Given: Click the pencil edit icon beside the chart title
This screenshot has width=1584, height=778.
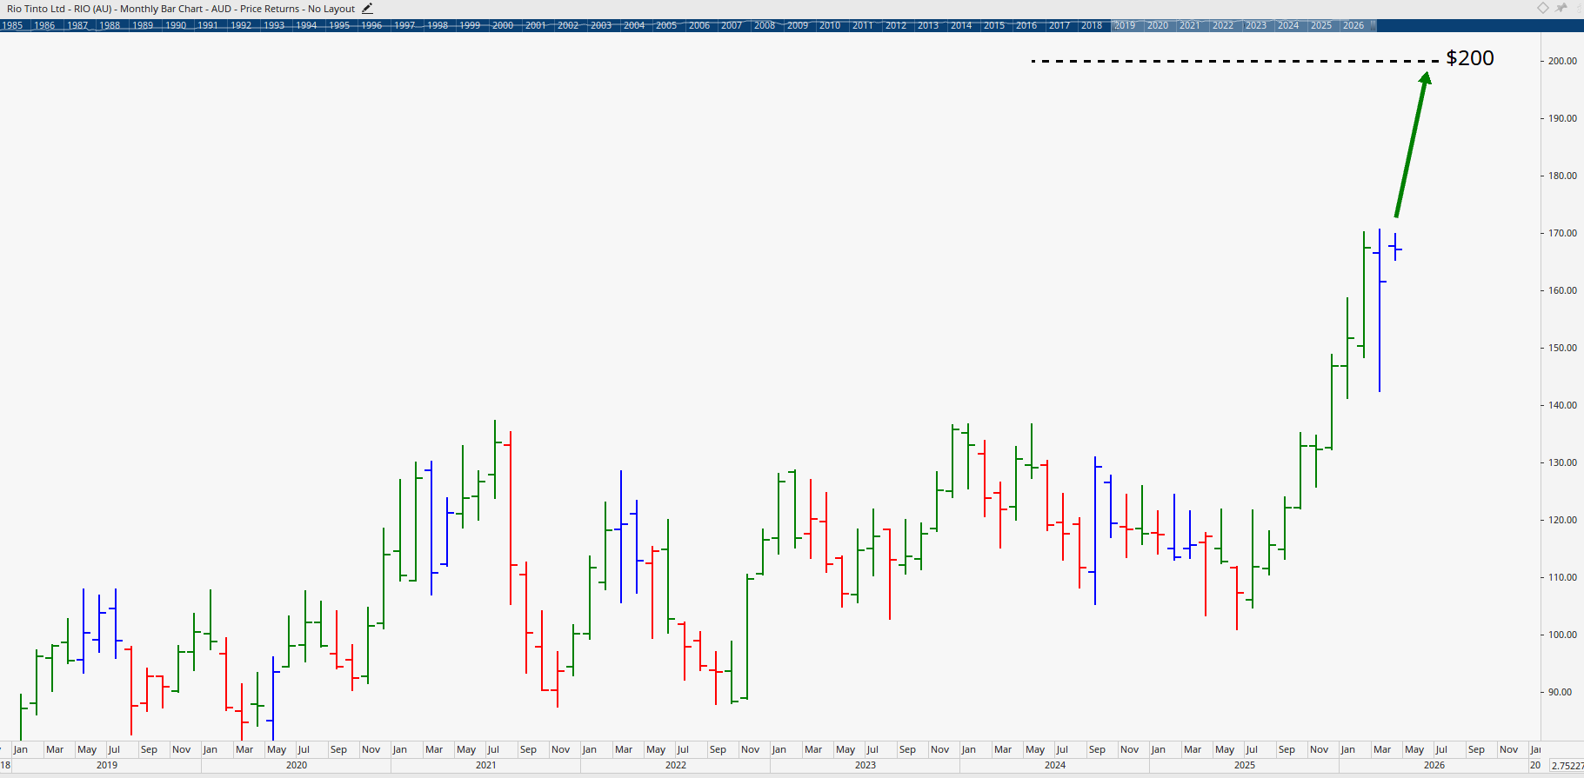Looking at the screenshot, I should tap(367, 9).
